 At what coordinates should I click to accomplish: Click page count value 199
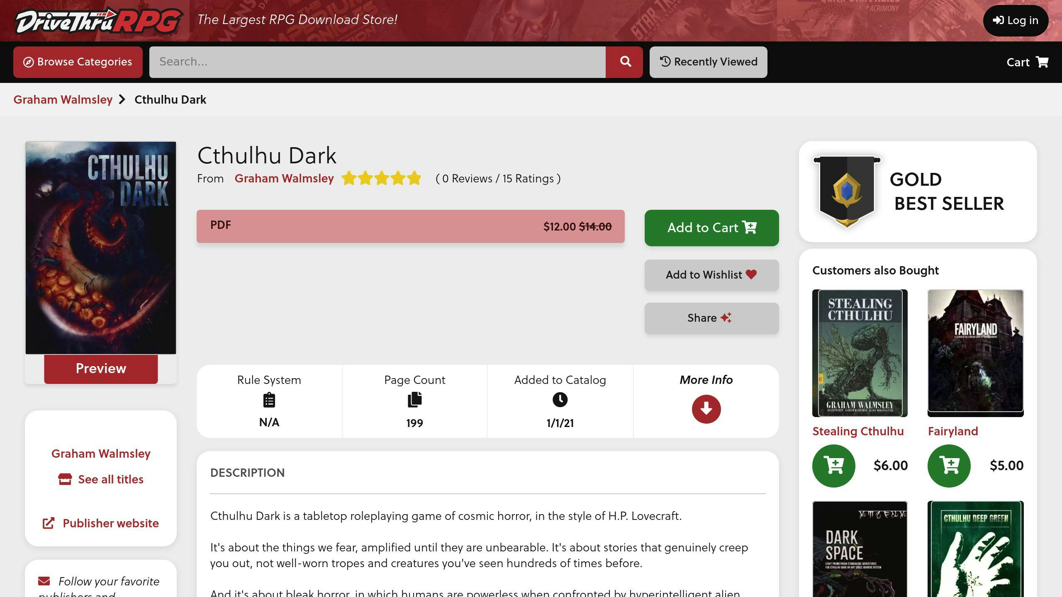(x=414, y=423)
